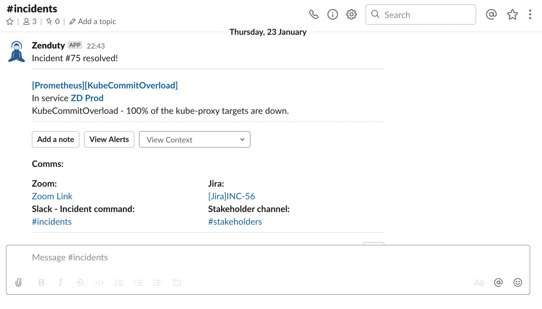Screen dimensions: 542x309
Task: Open channel details info icon
Action: click(x=333, y=15)
